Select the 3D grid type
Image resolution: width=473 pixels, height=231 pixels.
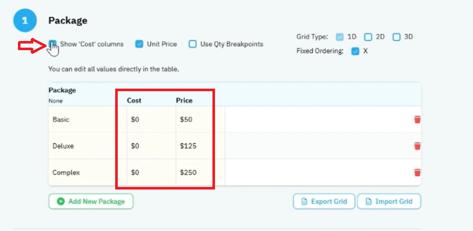click(396, 37)
